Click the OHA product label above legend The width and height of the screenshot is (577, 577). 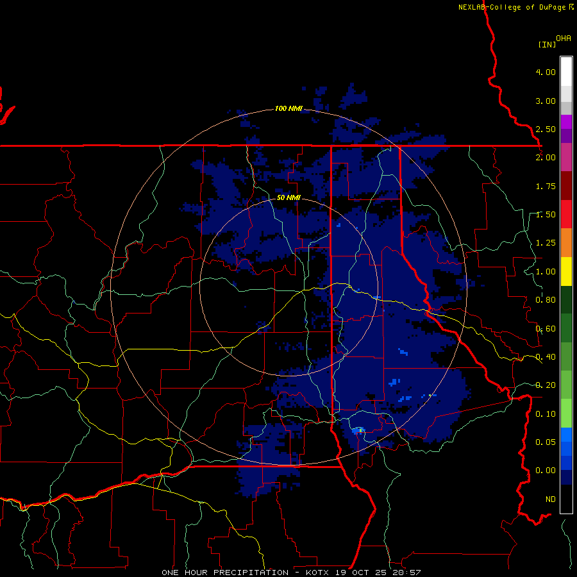click(564, 38)
